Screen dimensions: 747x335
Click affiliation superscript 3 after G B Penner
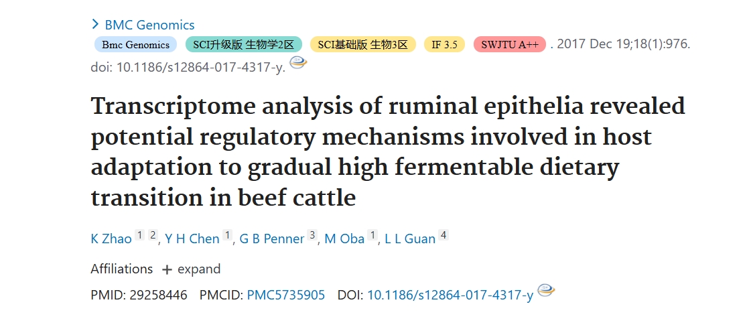coord(312,235)
